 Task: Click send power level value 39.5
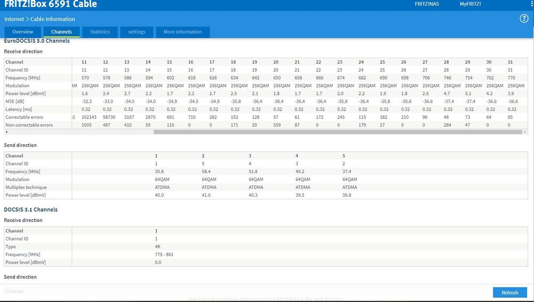(x=300, y=195)
